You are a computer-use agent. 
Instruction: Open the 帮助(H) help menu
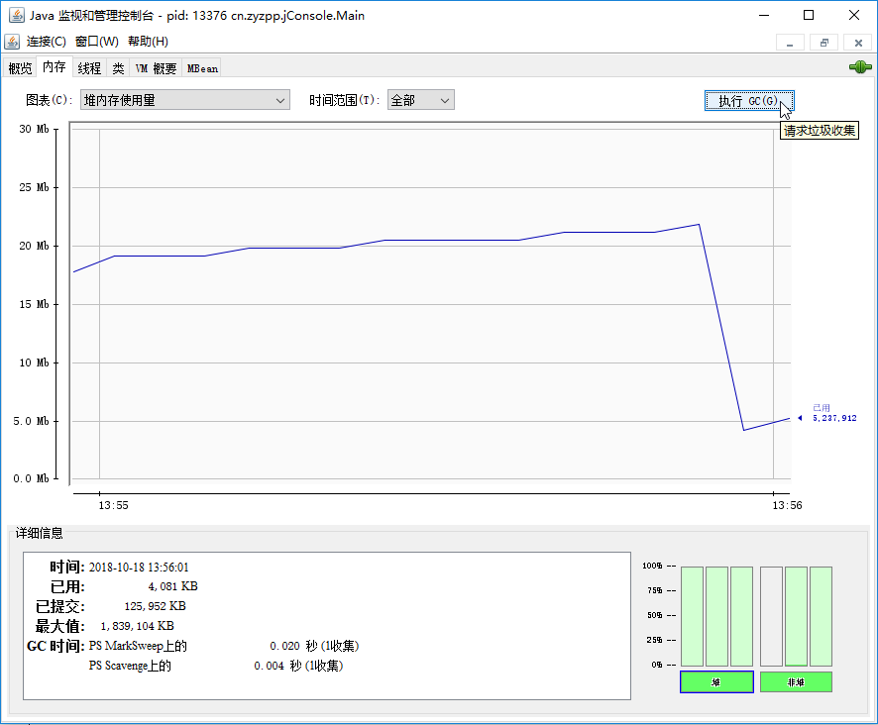point(148,42)
